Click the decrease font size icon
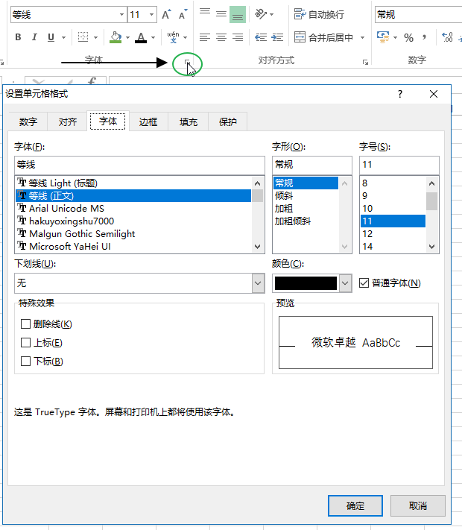 click(x=183, y=15)
